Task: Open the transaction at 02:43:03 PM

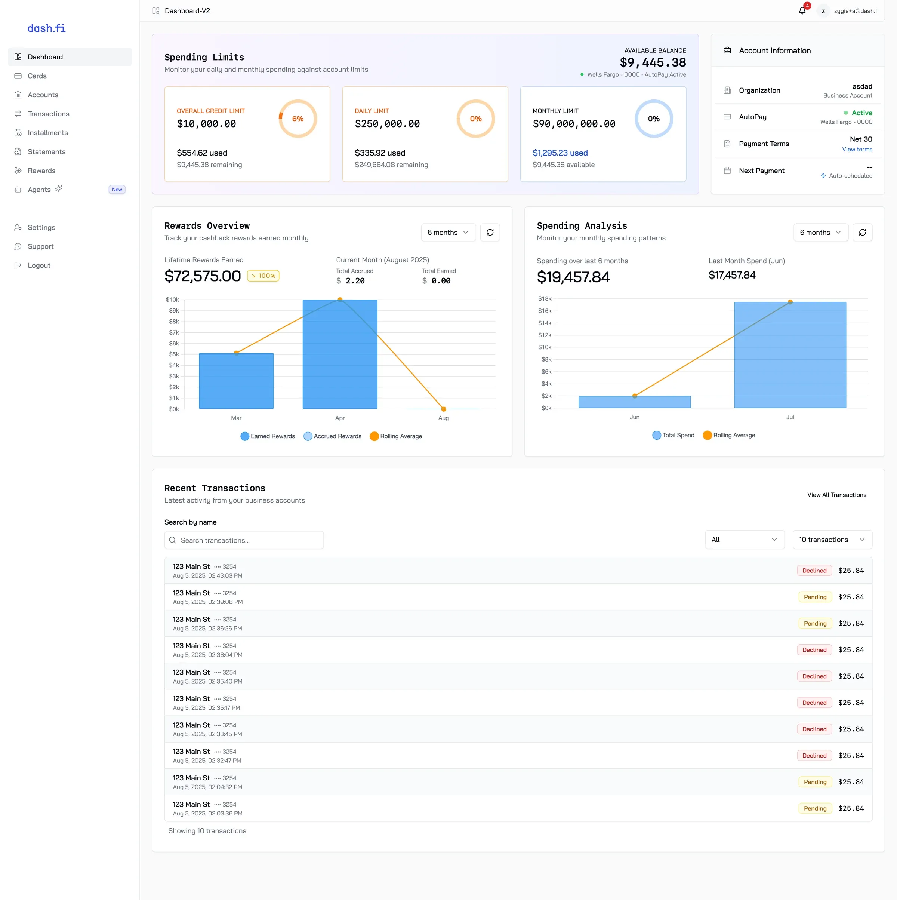Action: coord(518,571)
